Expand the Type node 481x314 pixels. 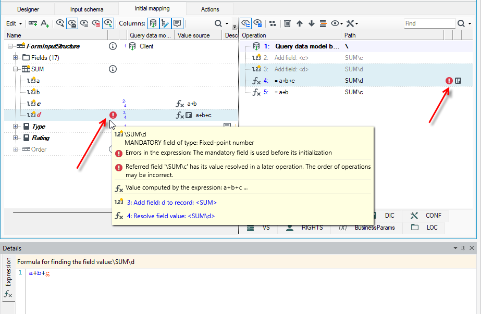[x=15, y=127]
